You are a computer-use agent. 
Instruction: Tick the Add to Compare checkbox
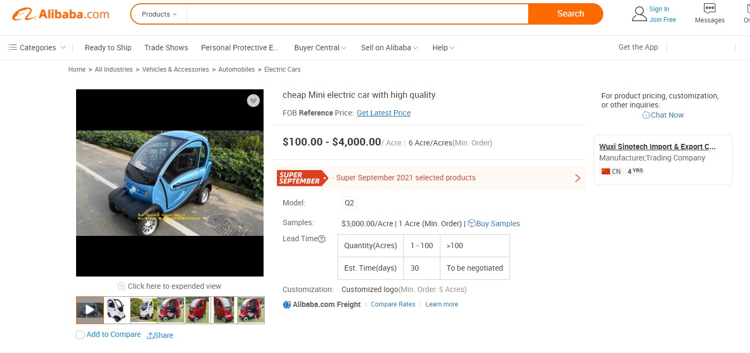click(80, 335)
